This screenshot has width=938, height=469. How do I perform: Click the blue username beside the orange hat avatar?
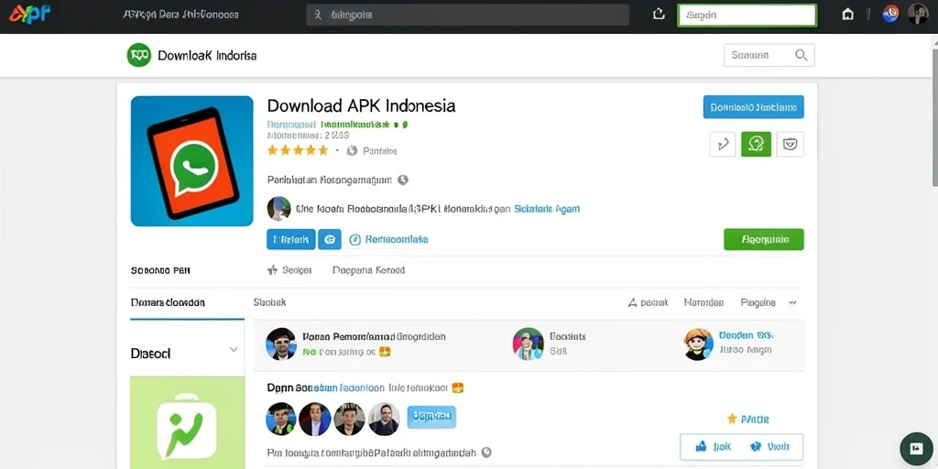(x=746, y=335)
